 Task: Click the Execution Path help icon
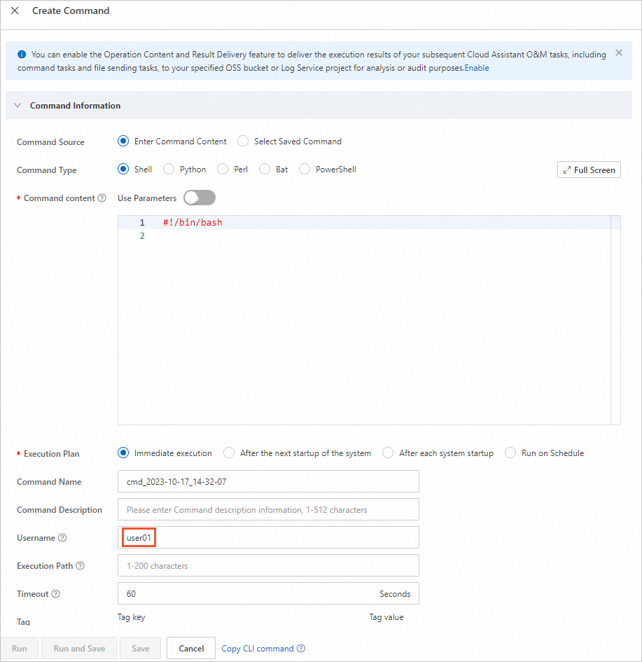tap(80, 566)
